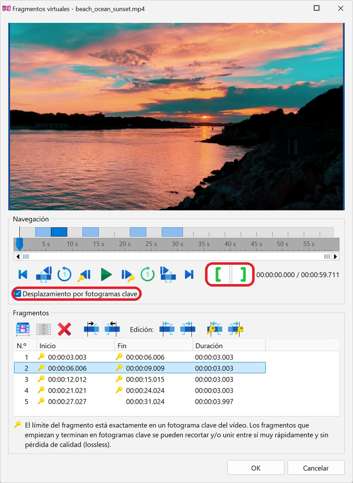Click the film-and-floppy-disk save fragments icon
This screenshot has height=483, width=353.
click(x=23, y=329)
